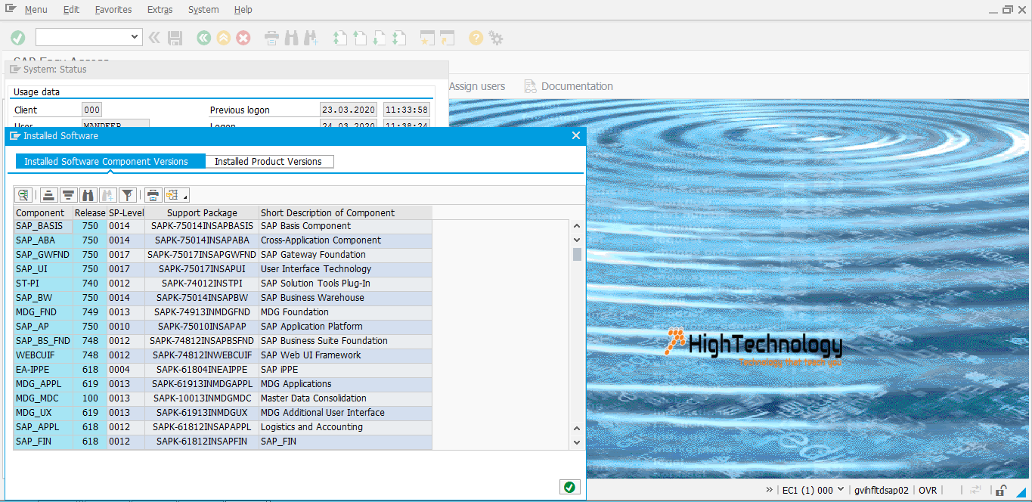The width and height of the screenshot is (1032, 502).
Task: Select the SAP_GWFND component cell
Action: click(43, 255)
